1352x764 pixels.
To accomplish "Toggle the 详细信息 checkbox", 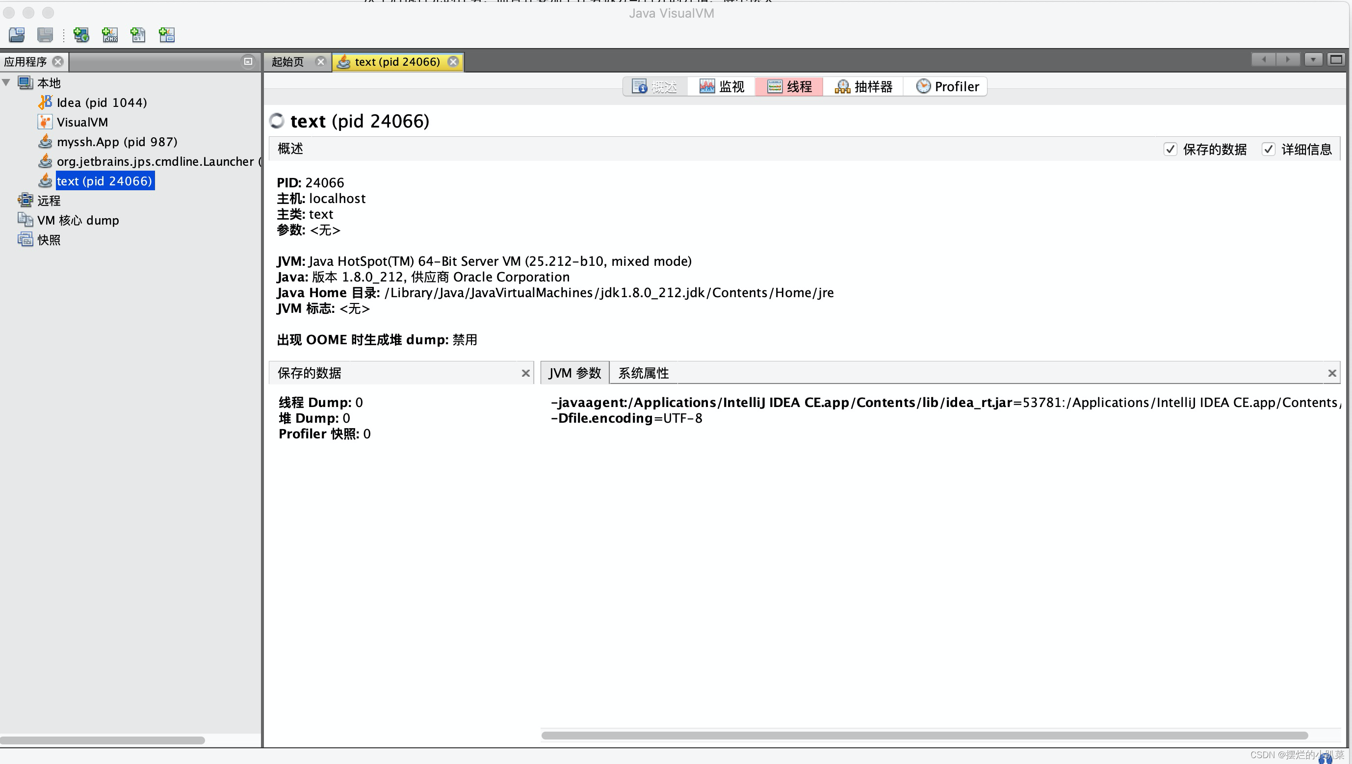I will (1269, 149).
